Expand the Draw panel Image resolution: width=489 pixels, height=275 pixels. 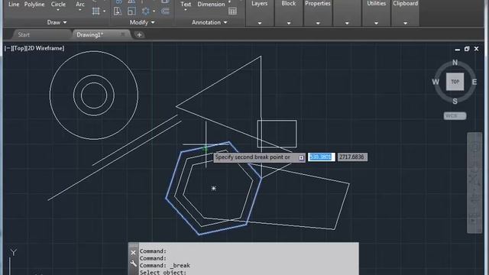[x=57, y=22]
